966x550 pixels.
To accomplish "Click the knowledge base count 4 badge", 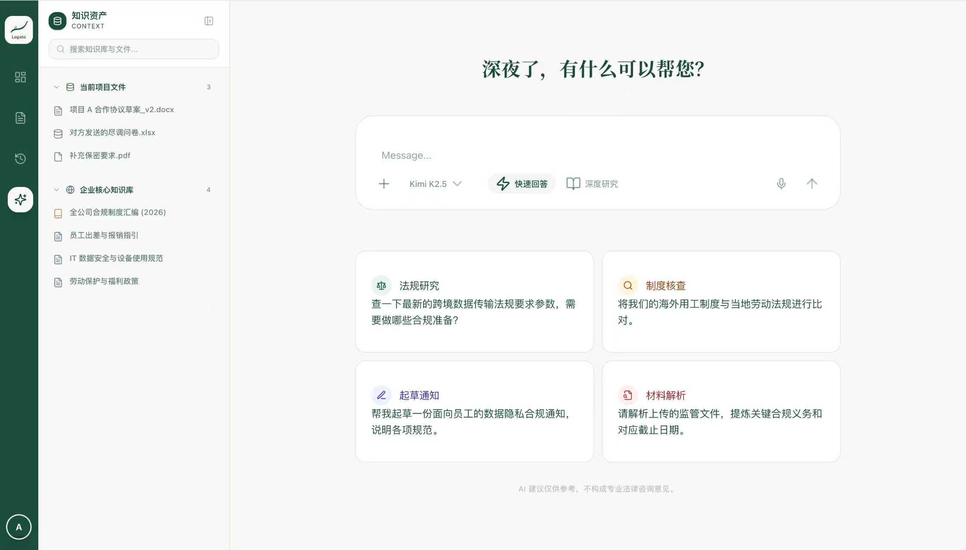I will 209,190.
